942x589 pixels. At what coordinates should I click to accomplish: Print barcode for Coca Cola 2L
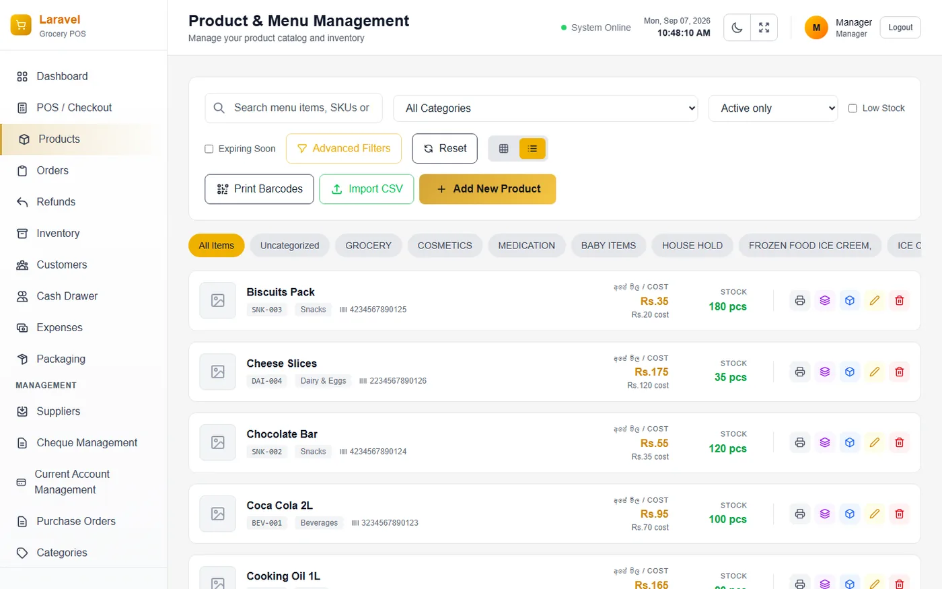[x=800, y=514]
